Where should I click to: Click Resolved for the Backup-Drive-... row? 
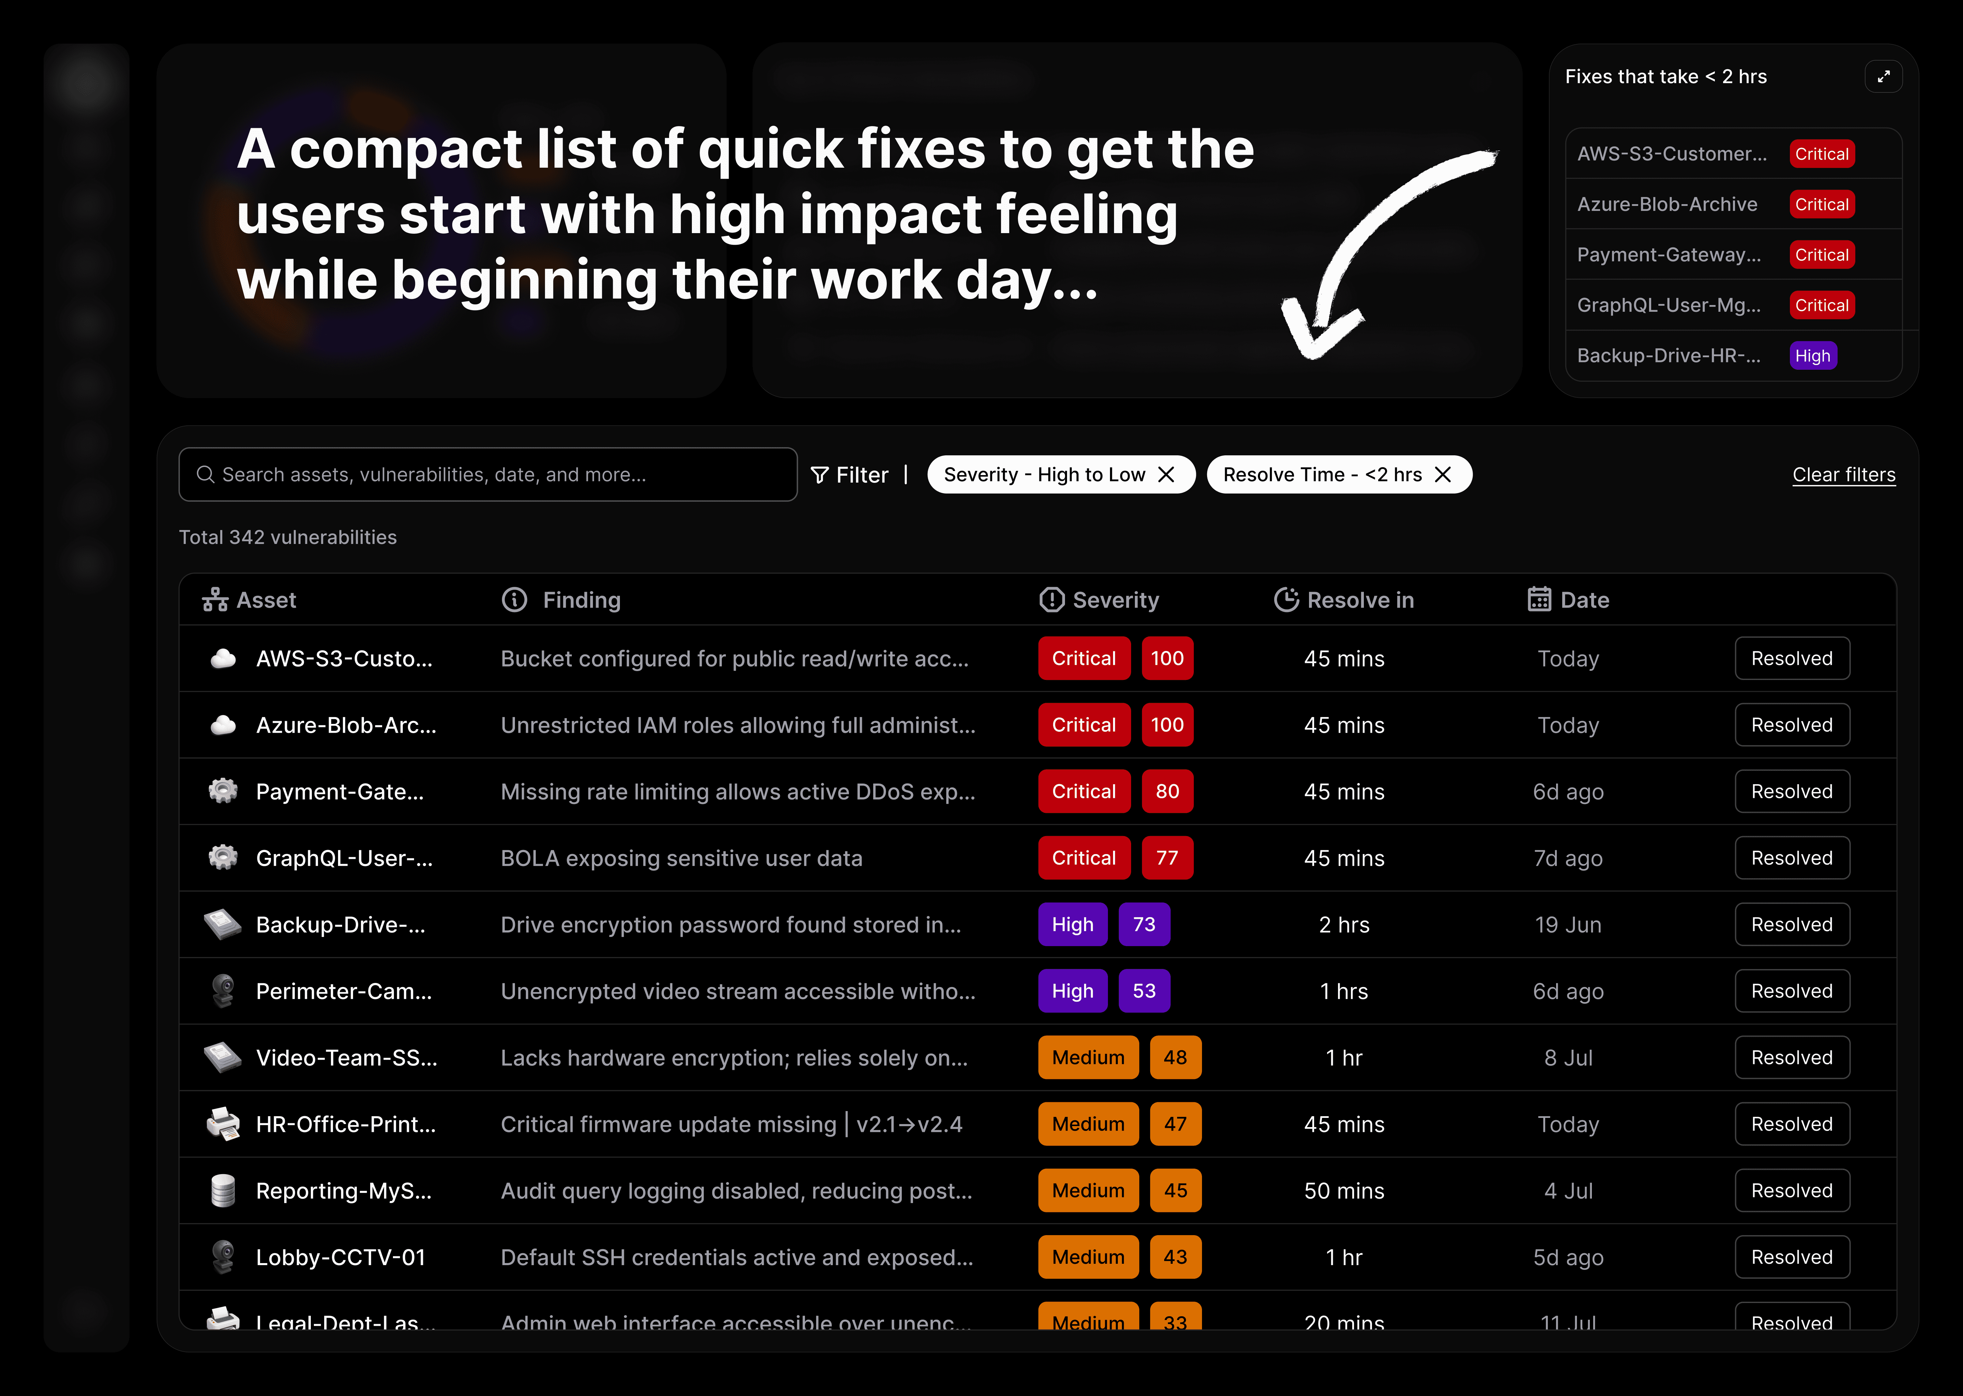[1792, 924]
